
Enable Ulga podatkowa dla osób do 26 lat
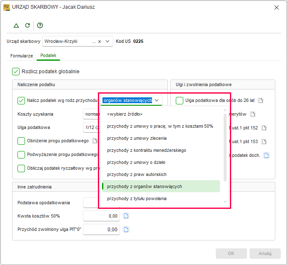point(180,101)
